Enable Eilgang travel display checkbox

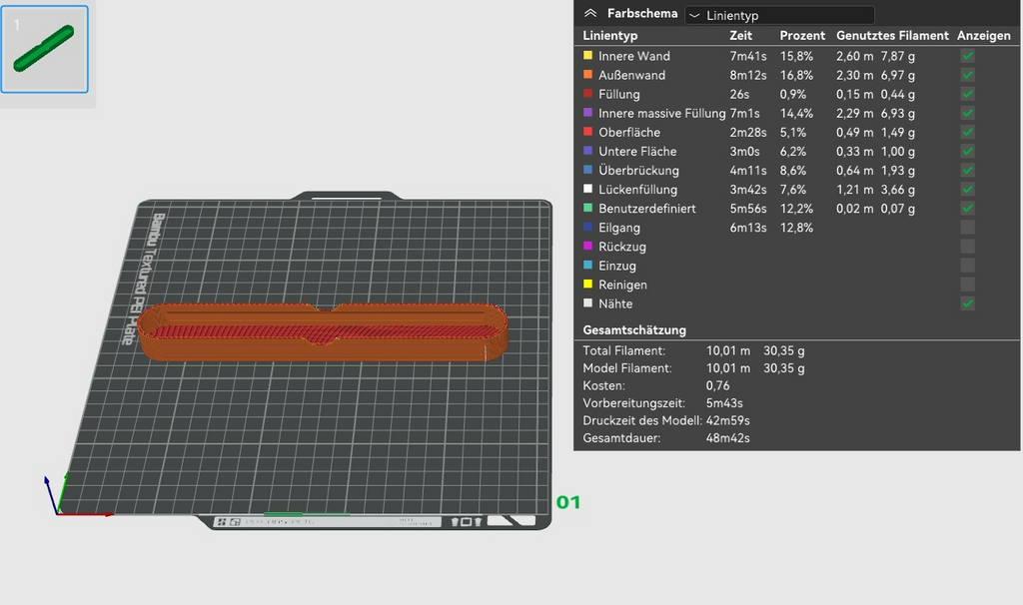point(967,228)
